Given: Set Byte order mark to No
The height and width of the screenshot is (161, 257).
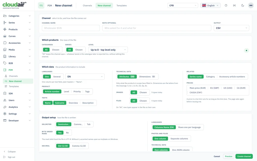Looking at the screenshot, I should (67, 133).
